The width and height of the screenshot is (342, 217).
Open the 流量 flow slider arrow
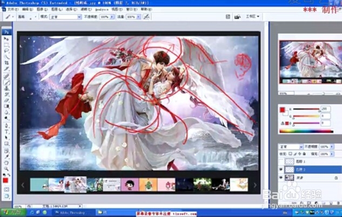pos(138,17)
